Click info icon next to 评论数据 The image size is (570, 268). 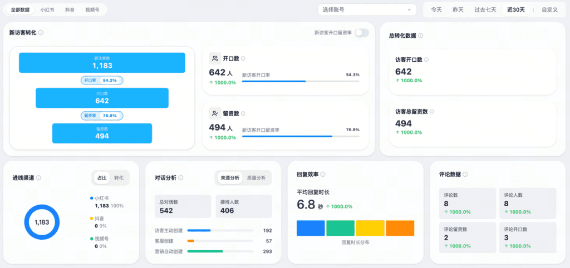[x=465, y=174]
